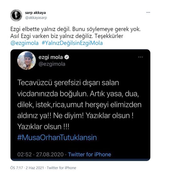Image resolution: width=188 pixels, height=184 pixels.
Task: Open the #YalnızDeğilsinEzgiMola hashtag
Action: click(x=72, y=43)
